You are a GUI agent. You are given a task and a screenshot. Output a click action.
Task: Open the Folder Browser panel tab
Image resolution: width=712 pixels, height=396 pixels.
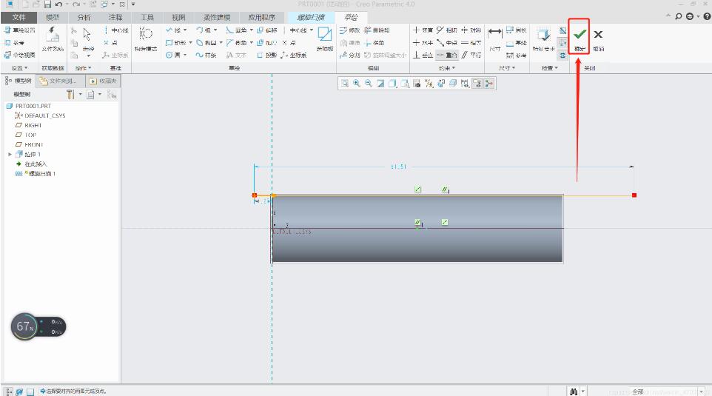(x=60, y=81)
